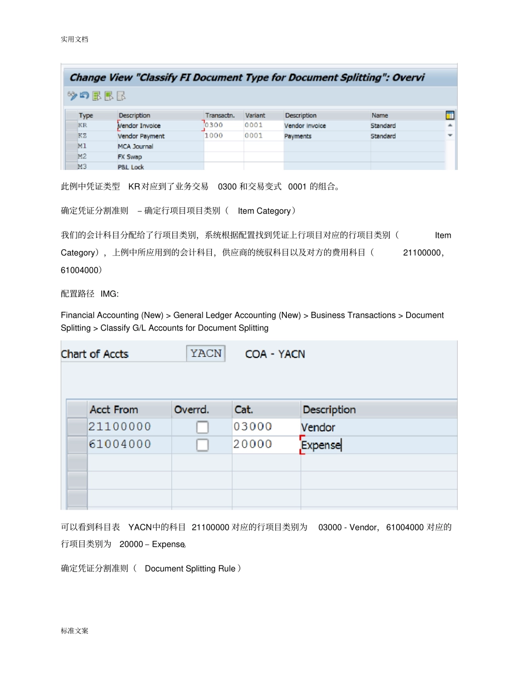The width and height of the screenshot is (520, 674).
Task: Tick the Overrd. checkbox for account 21100000
Action: coord(202,427)
